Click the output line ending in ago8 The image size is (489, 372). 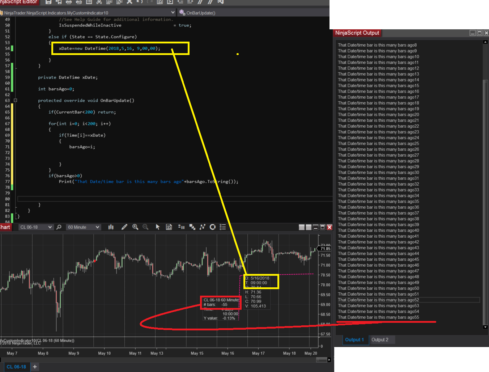pos(377,45)
